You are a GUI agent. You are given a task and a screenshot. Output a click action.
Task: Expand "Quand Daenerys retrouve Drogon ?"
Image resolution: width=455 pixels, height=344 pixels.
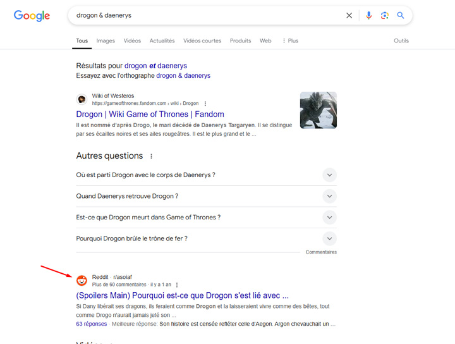(x=206, y=196)
